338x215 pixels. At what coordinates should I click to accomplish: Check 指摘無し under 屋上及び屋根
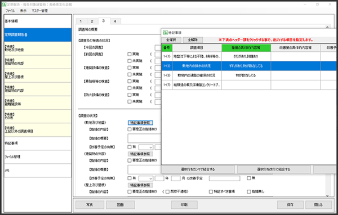(x=249, y=191)
